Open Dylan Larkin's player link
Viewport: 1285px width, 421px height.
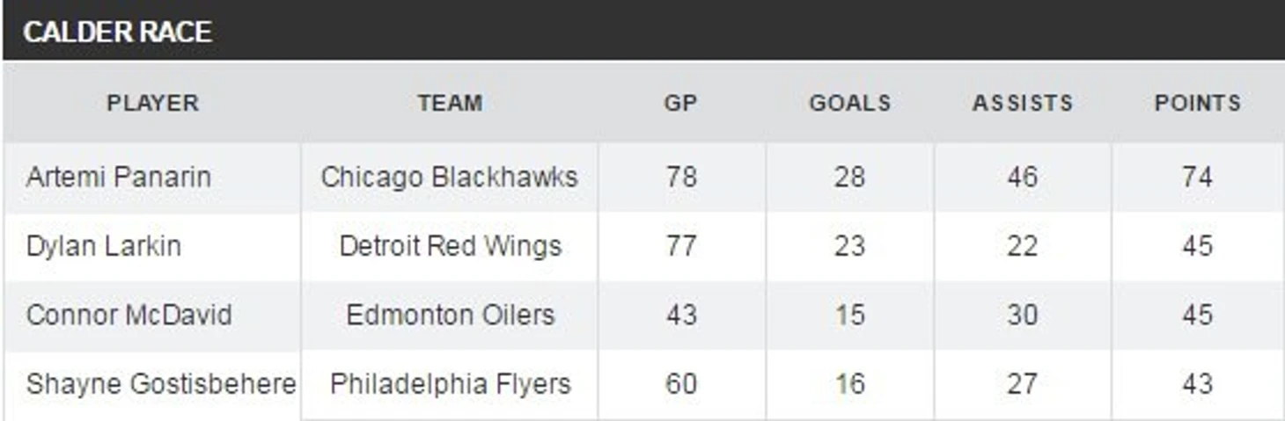pos(104,246)
